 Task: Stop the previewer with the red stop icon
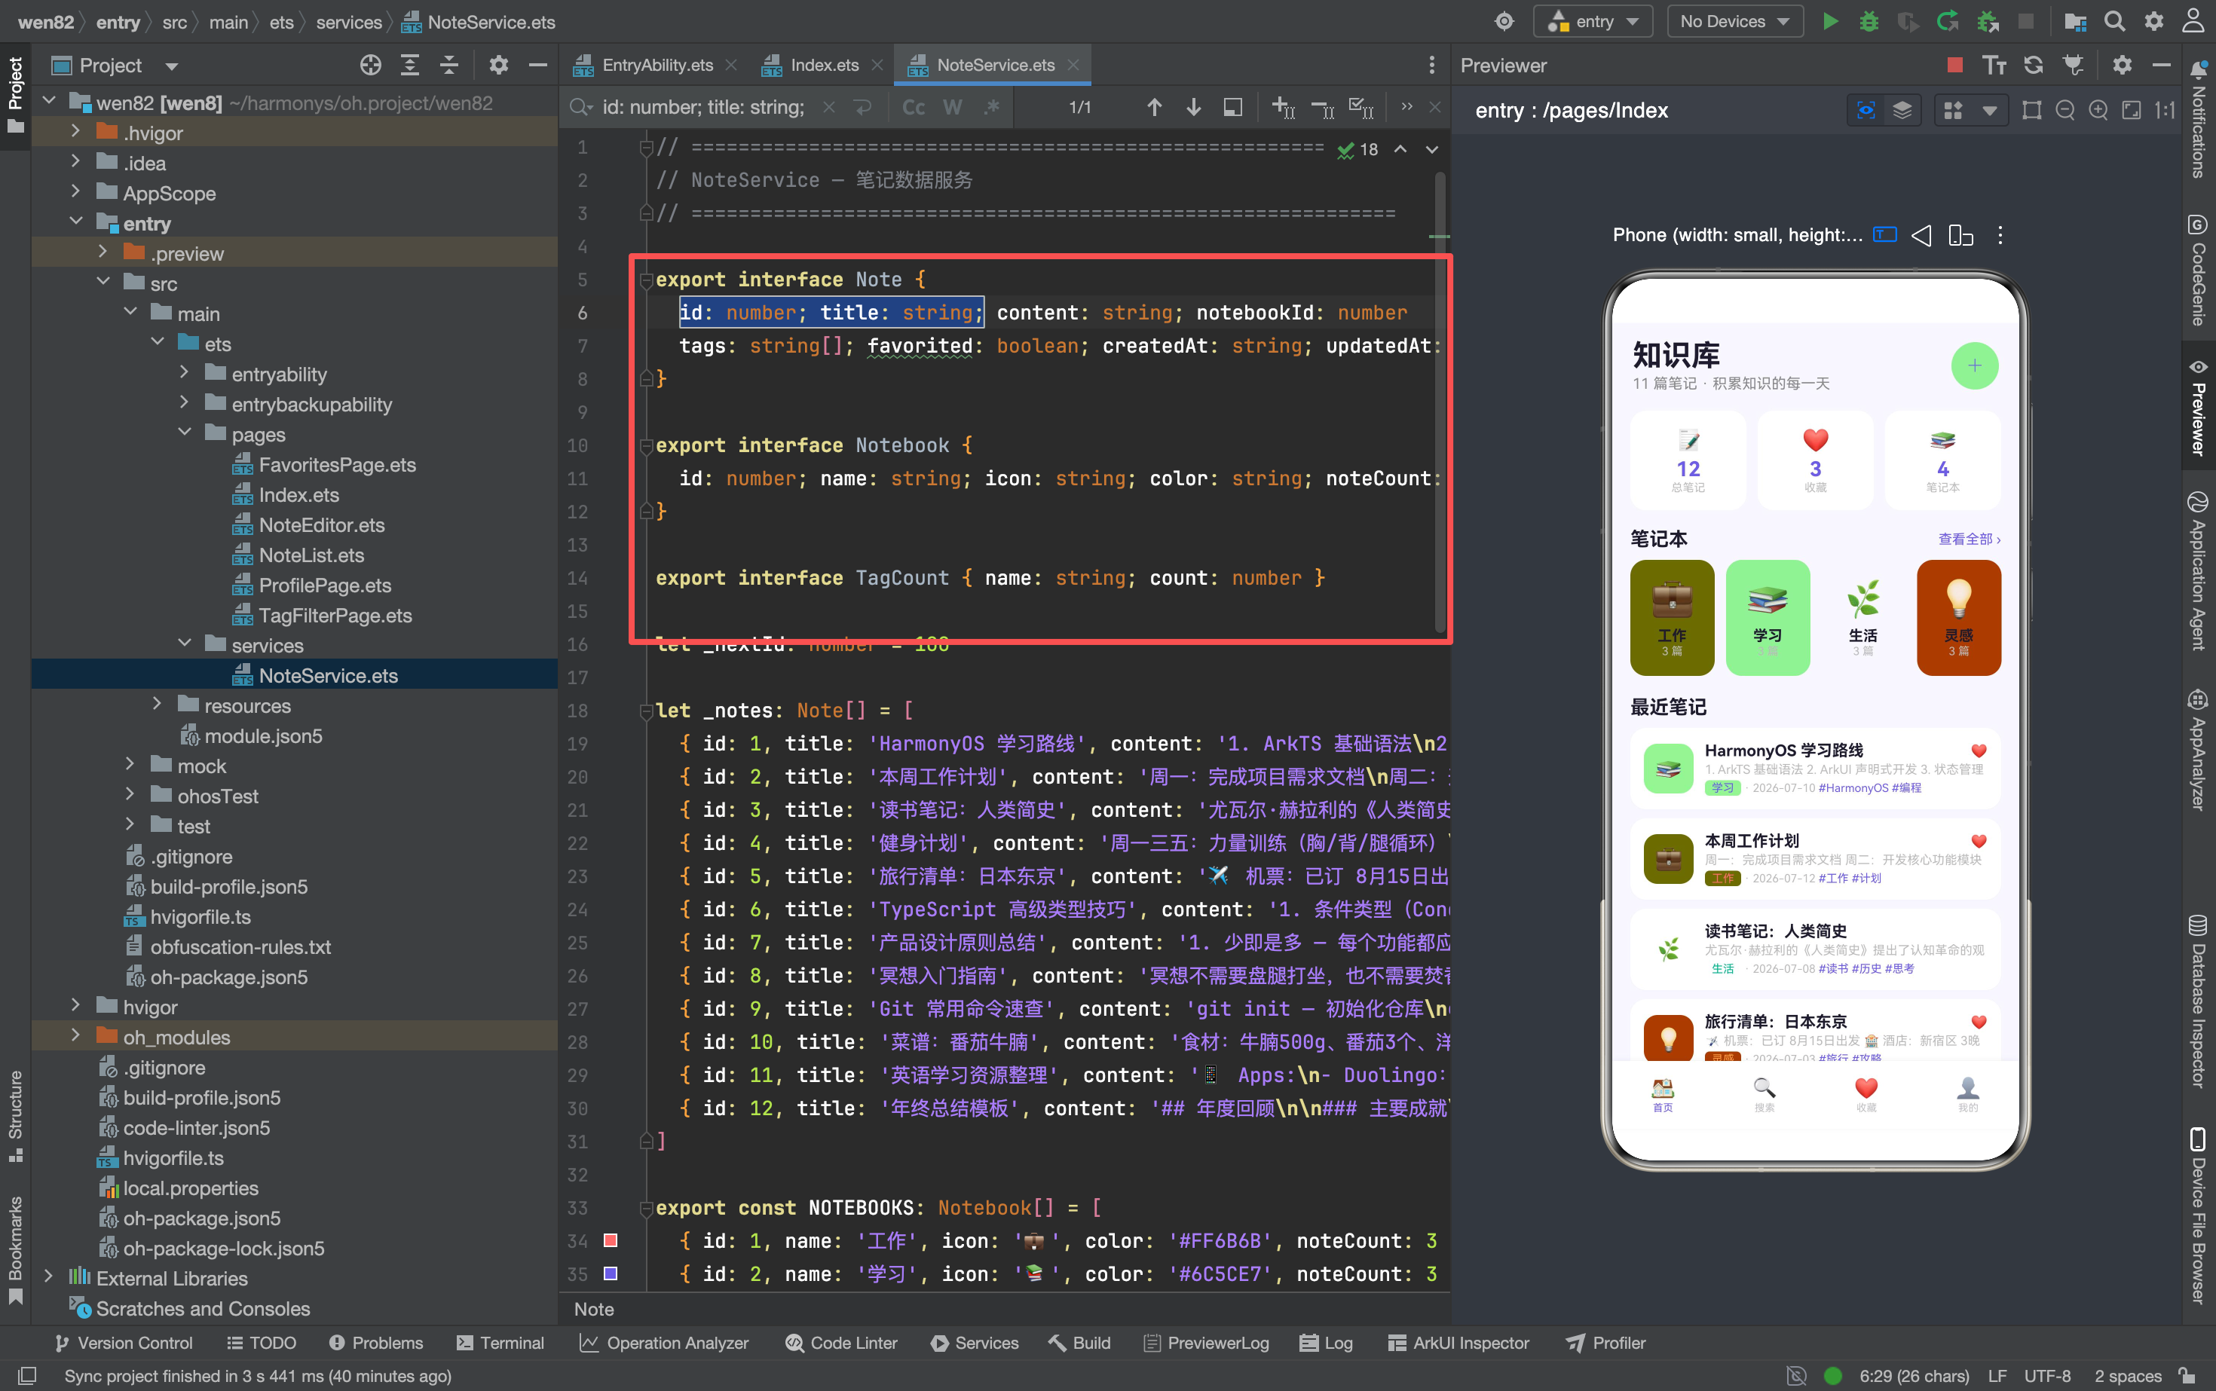click(1954, 66)
